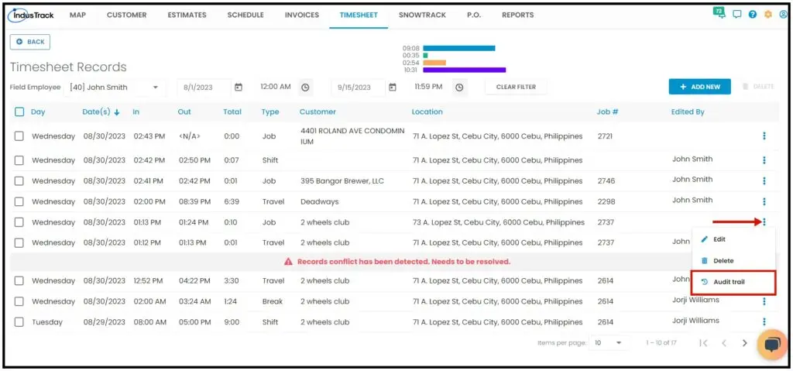Open the end time clock icon
Screen dimensions: 793x371
click(459, 87)
